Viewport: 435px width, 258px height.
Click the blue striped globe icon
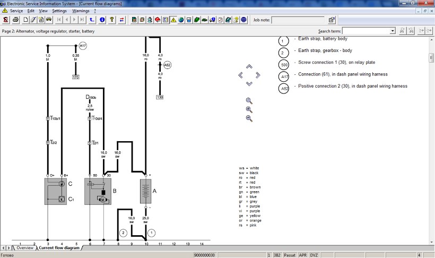click(243, 20)
